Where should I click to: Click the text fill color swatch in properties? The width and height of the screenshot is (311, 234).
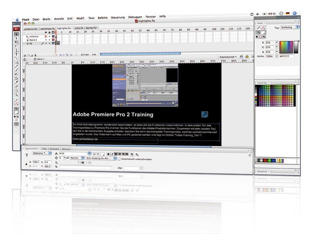tap(103, 154)
